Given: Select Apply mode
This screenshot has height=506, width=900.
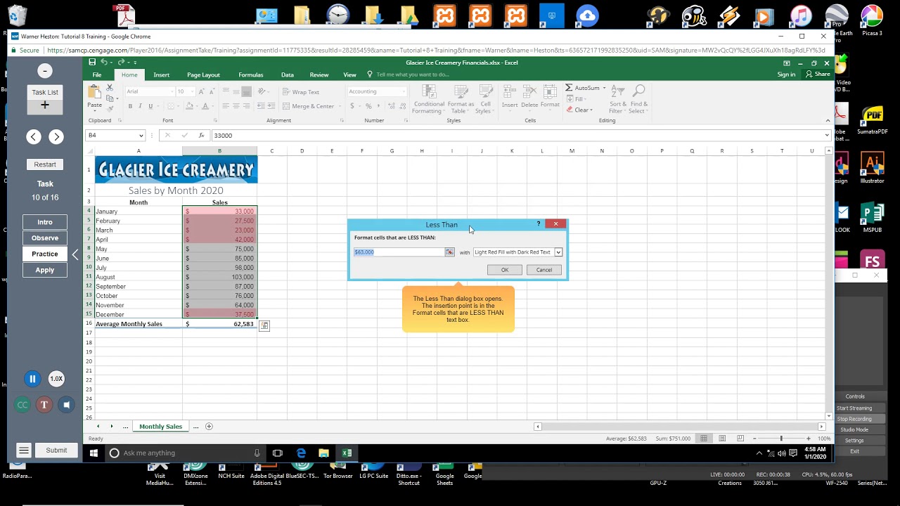Looking at the screenshot, I should (45, 270).
